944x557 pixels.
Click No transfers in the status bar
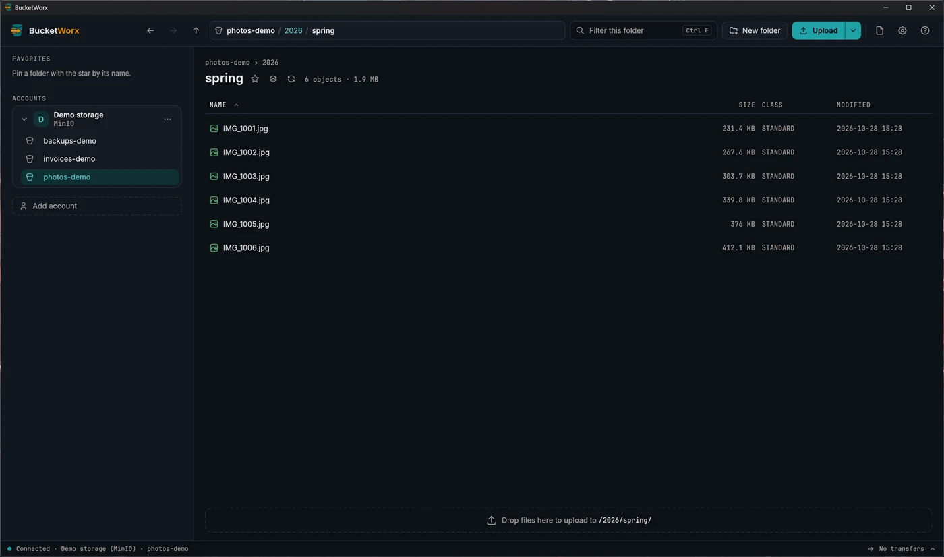pos(901,549)
